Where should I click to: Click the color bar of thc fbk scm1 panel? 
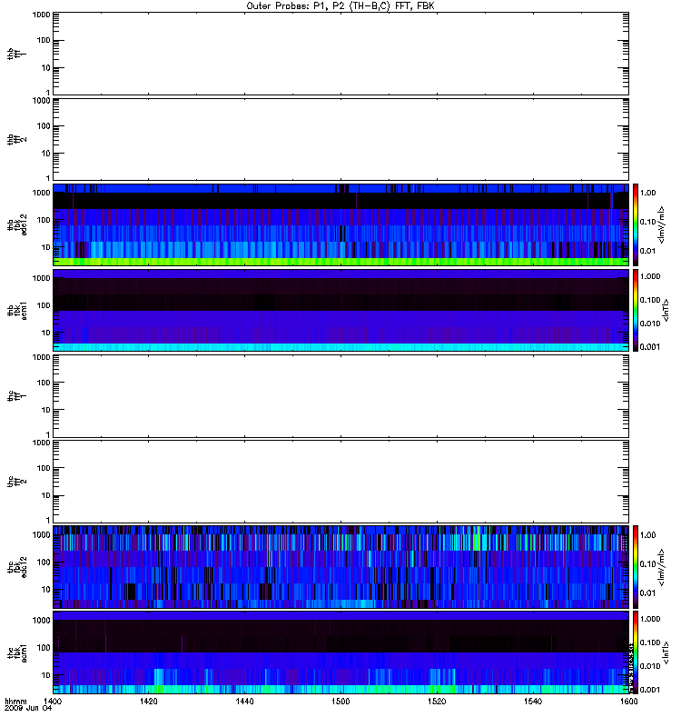[x=636, y=652]
